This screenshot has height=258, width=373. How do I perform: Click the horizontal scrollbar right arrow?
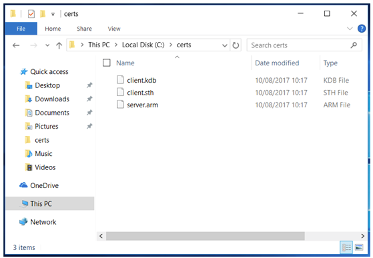[362, 236]
